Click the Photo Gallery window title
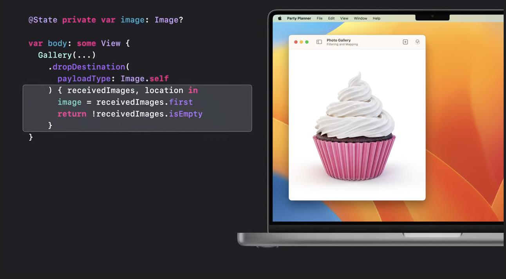This screenshot has height=279, width=506. pos(339,40)
